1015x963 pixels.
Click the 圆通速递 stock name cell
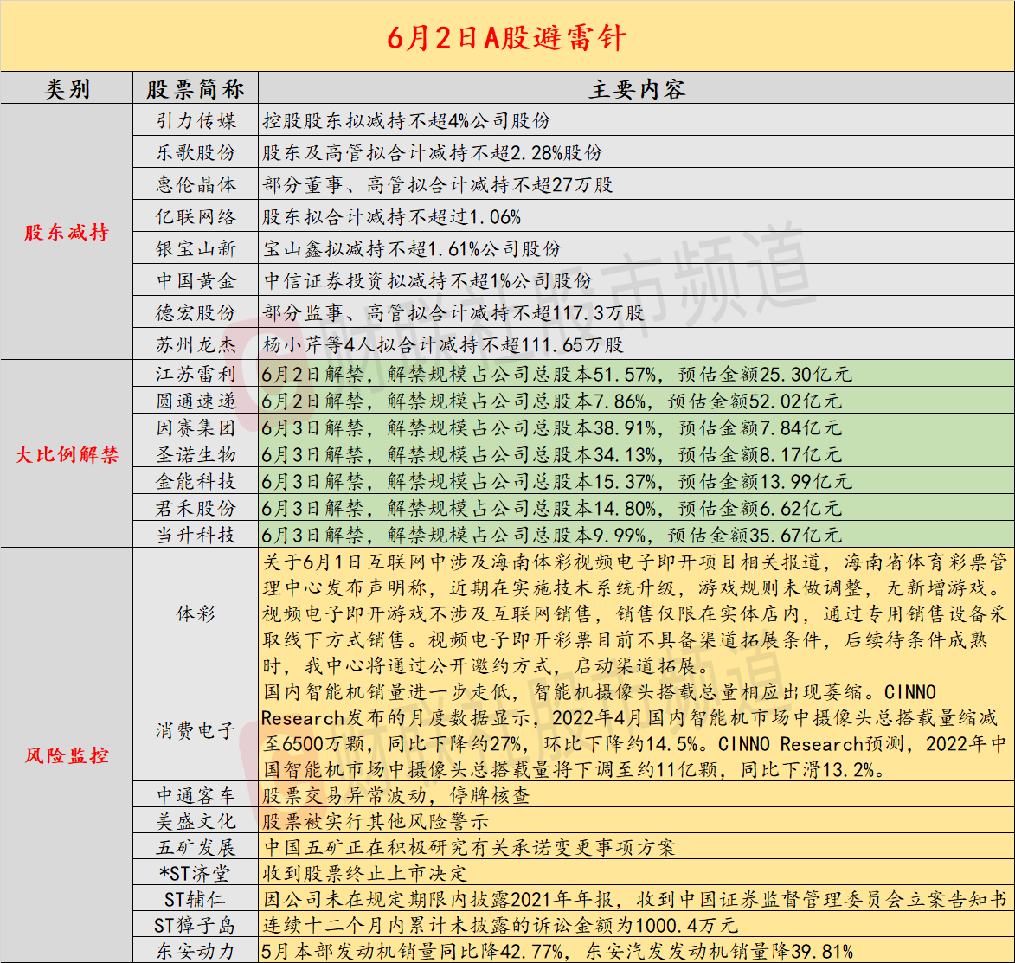196,401
